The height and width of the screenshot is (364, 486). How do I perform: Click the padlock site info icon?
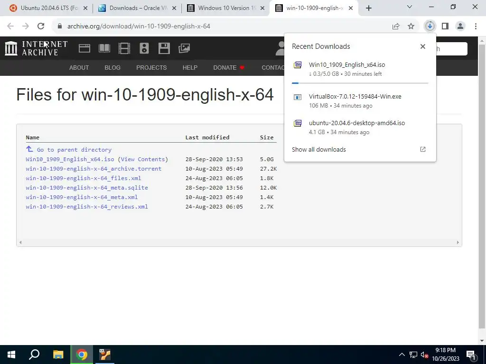(x=60, y=27)
